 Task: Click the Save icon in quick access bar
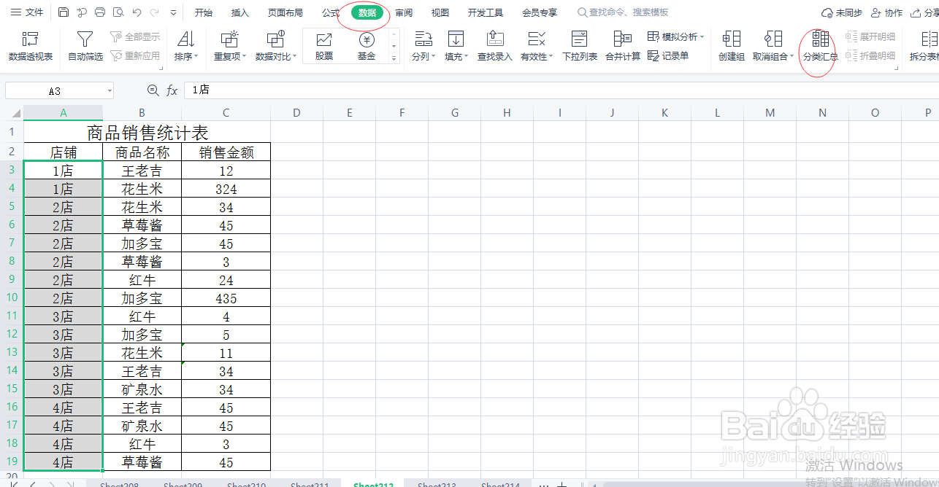click(64, 12)
